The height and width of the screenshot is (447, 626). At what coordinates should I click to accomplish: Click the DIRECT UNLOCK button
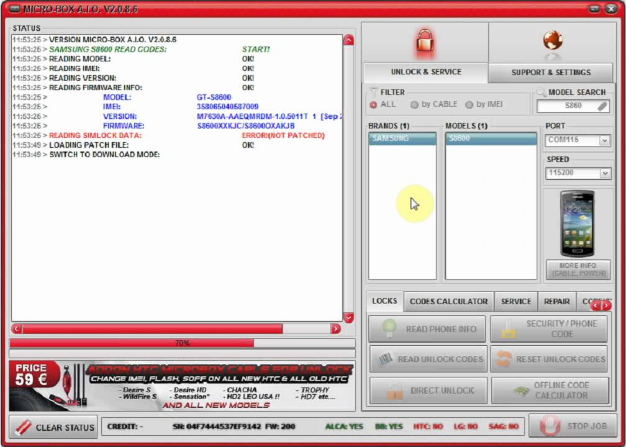[x=429, y=391]
